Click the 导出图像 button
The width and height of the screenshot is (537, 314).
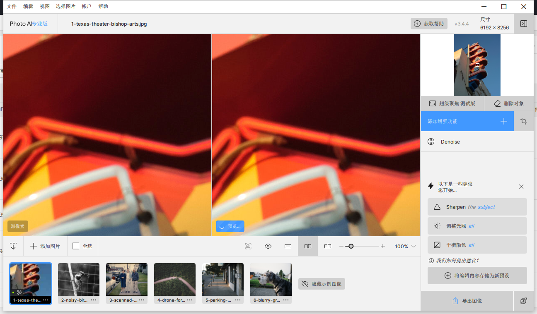(x=467, y=301)
